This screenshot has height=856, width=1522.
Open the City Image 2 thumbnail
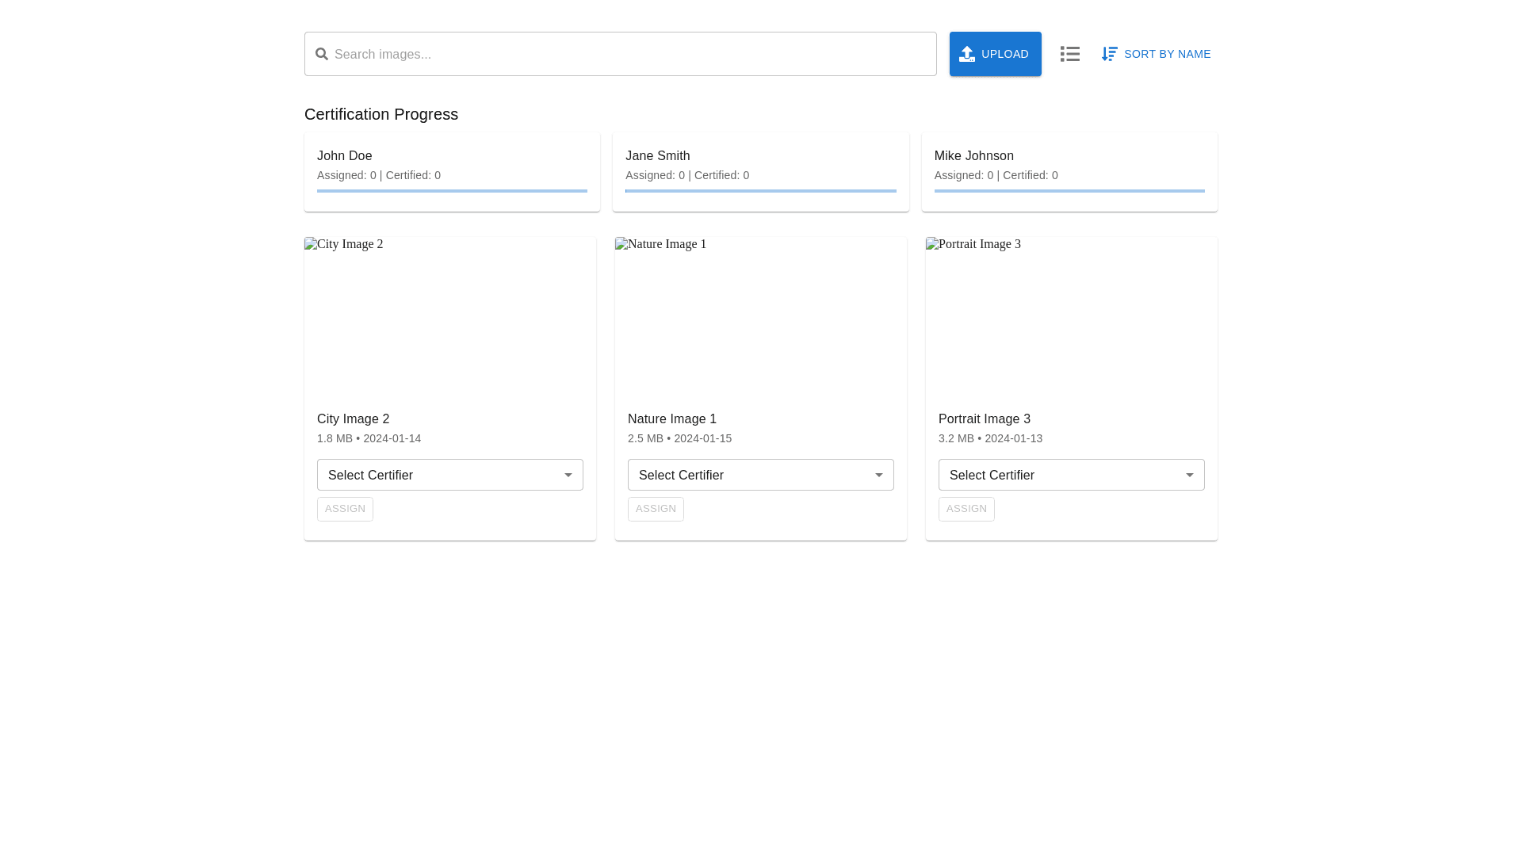449,317
